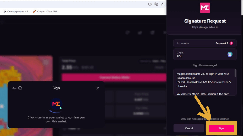
Task: Click the pink Sign button
Action: point(221,128)
